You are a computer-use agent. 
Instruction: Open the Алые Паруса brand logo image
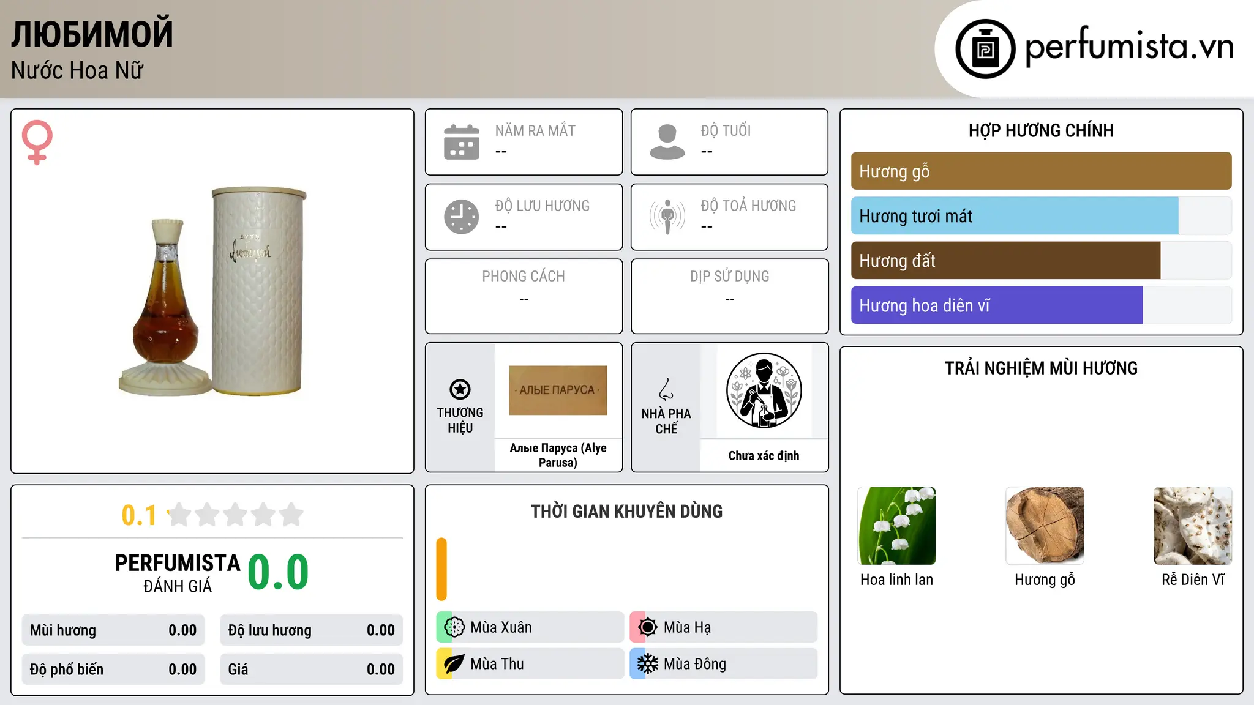pyautogui.click(x=558, y=390)
